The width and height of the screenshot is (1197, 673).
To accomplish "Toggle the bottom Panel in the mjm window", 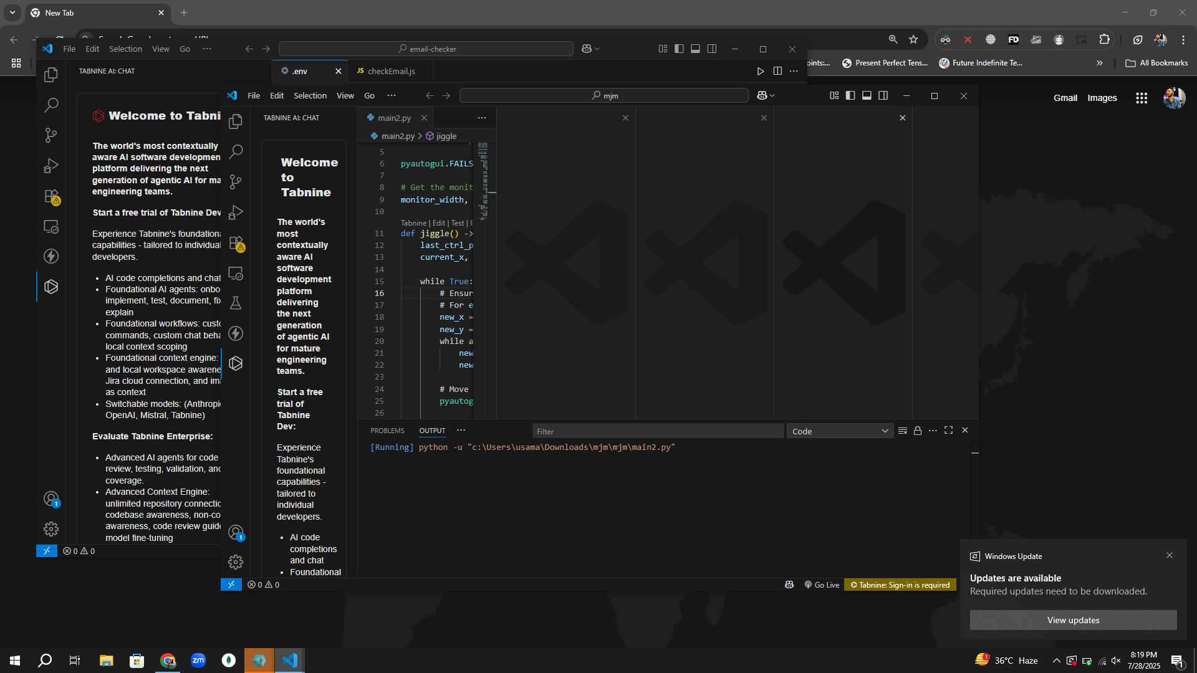I will [x=867, y=95].
